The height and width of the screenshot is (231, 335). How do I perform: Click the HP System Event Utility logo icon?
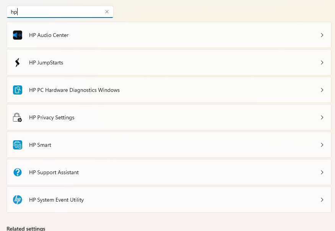(18, 200)
